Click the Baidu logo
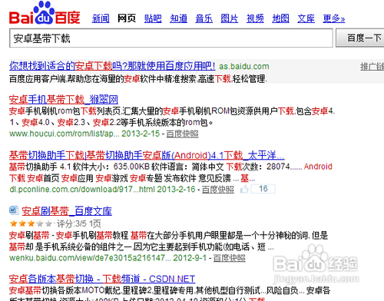This screenshot has height=301, width=384. click(x=45, y=13)
